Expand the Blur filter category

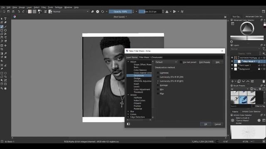[128, 111]
